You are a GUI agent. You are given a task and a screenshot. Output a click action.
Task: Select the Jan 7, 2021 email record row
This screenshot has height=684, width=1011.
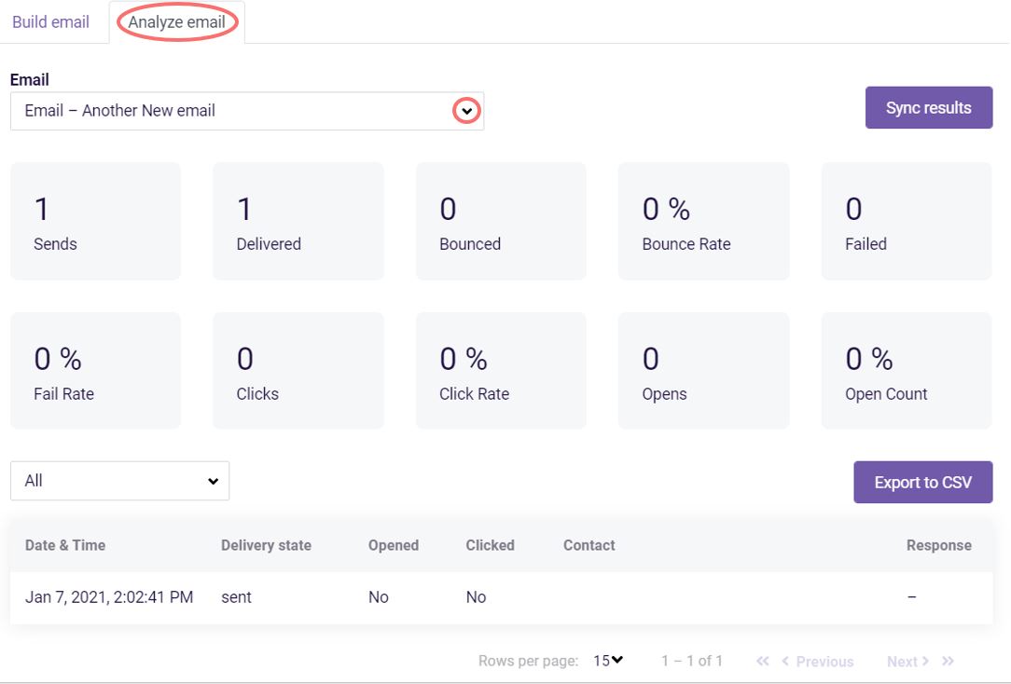pyautogui.click(x=373, y=596)
